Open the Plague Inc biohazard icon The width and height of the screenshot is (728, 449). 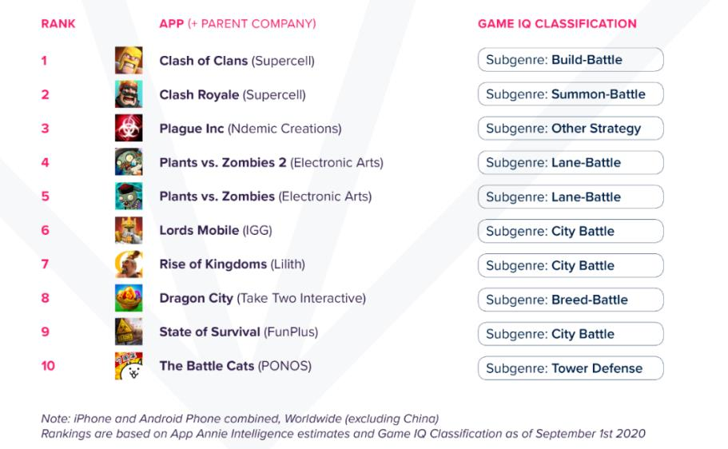pos(129,128)
